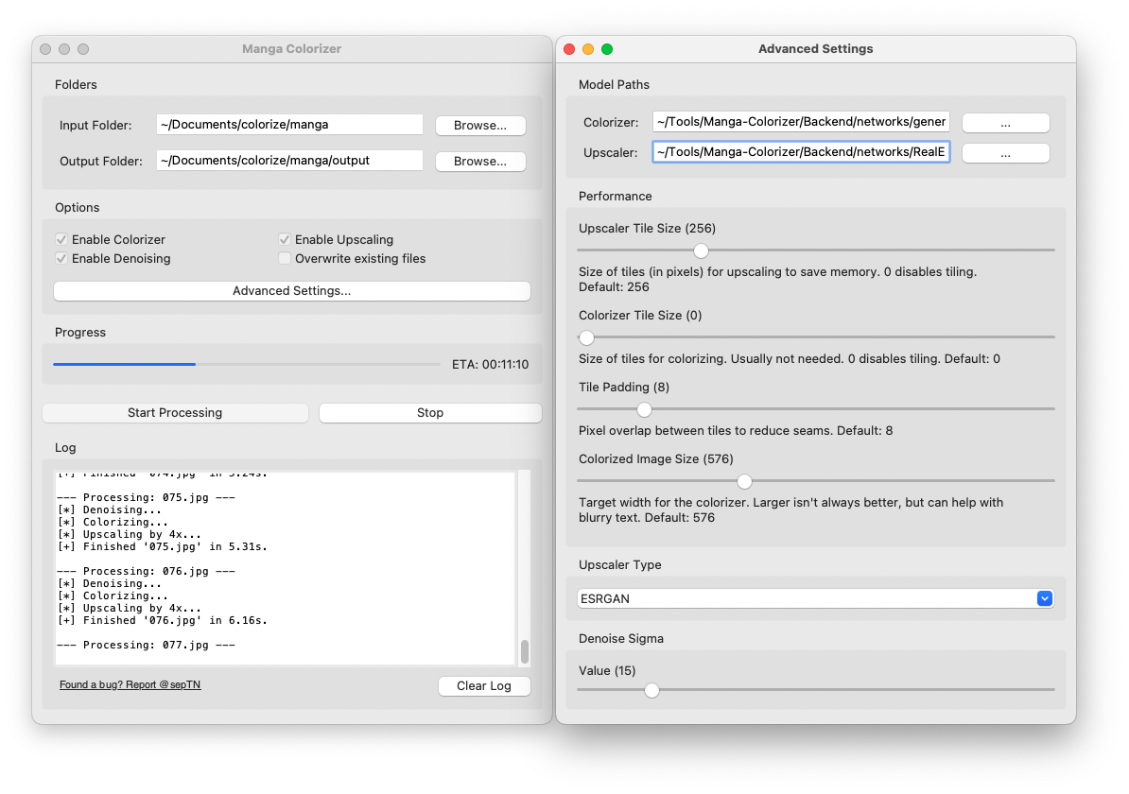Open the Advanced Settings dialog
This screenshot has width=1129, height=794.
pos(291,291)
